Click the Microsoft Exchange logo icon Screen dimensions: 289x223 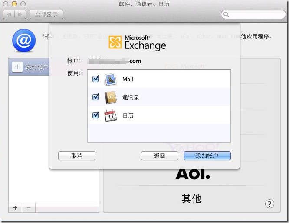point(115,42)
